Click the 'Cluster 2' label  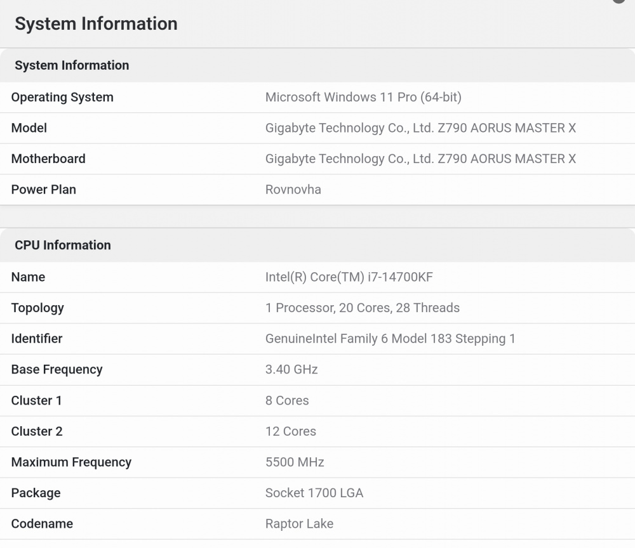(37, 431)
